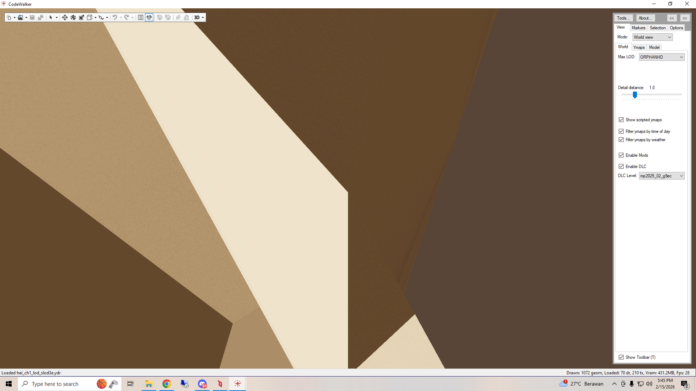Open Google Chrome from the taskbar
Image resolution: width=696 pixels, height=391 pixels.
tap(166, 384)
